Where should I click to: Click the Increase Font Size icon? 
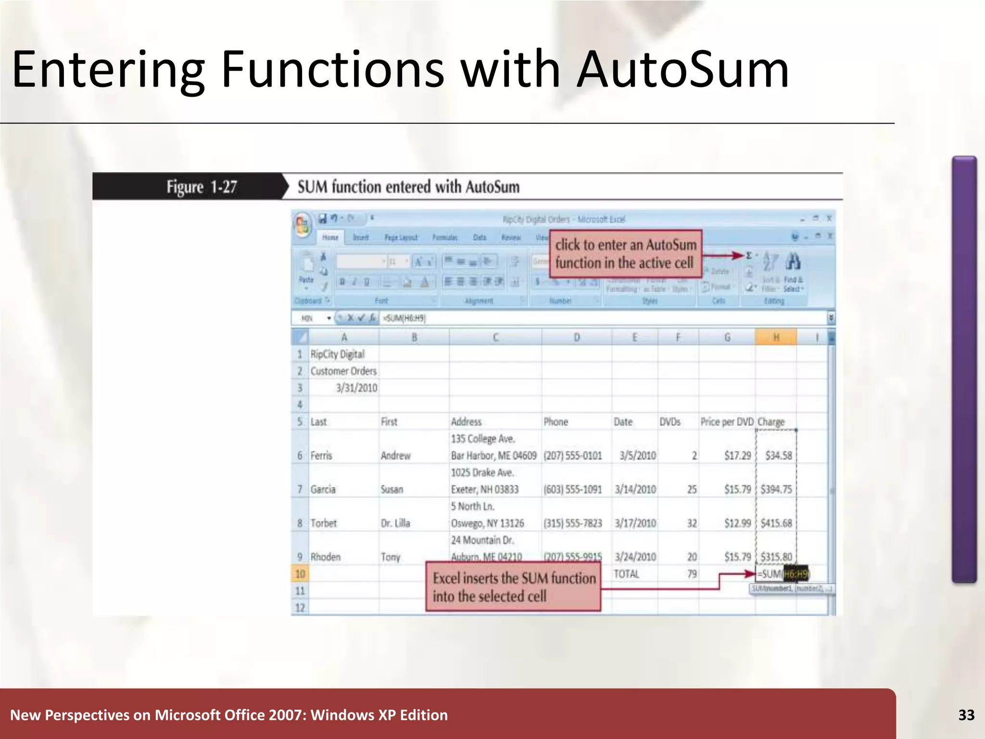(418, 262)
